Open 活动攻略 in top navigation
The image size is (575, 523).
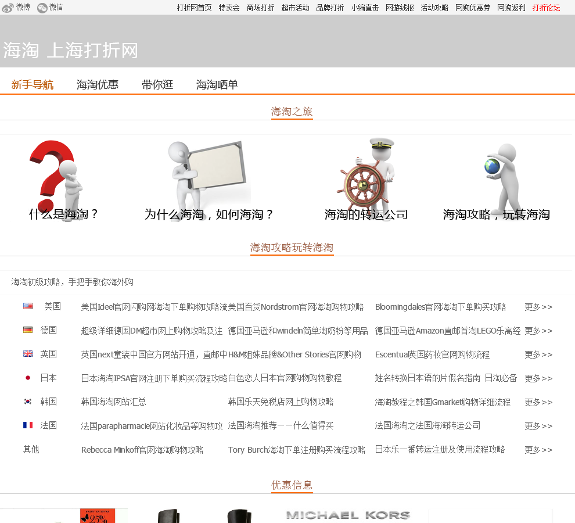coord(434,8)
